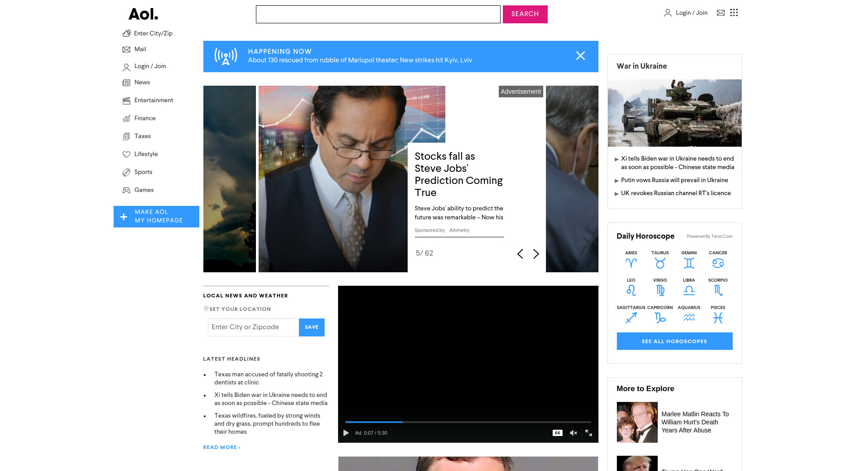The image size is (862, 471).
Task: Open 'Stocks fall as Steve Jobs' headline
Action: coord(458,174)
